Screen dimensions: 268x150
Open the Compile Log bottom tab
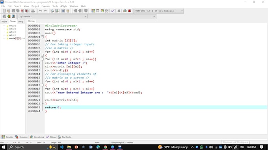point(37,137)
